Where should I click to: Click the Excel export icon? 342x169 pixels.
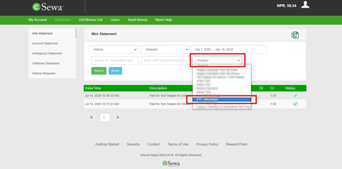tap(295, 34)
